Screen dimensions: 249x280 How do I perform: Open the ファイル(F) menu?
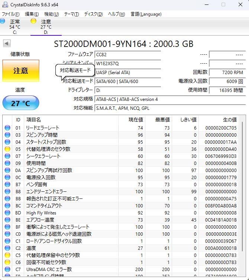click(11, 14)
